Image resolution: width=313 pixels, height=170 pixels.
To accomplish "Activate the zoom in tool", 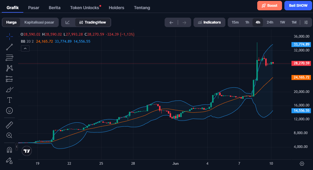I will pos(9,135).
